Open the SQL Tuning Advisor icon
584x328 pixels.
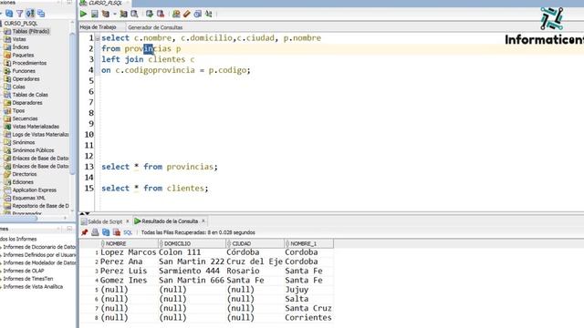pyautogui.click(x=134, y=15)
